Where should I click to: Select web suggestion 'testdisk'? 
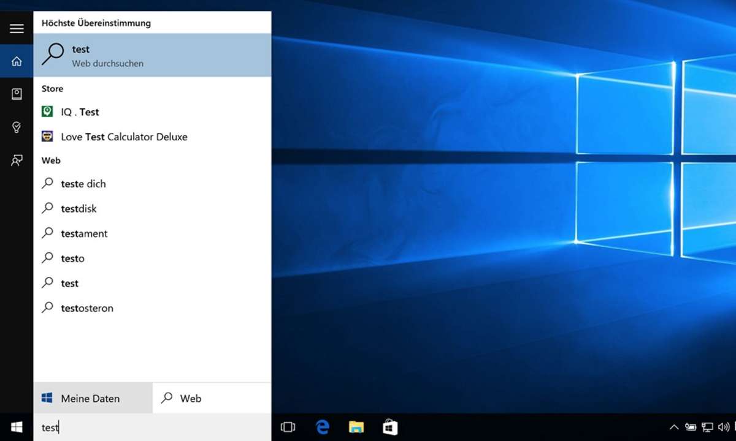tap(152, 208)
